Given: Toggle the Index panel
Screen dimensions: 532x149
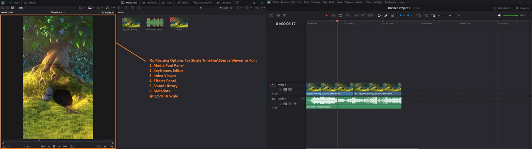Looking at the screenshot, I should click(166, 2).
